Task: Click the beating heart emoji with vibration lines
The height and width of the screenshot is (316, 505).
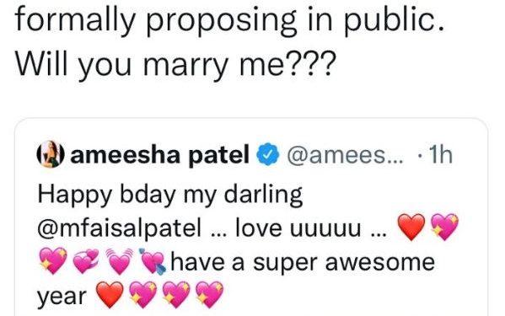Action: (x=120, y=261)
